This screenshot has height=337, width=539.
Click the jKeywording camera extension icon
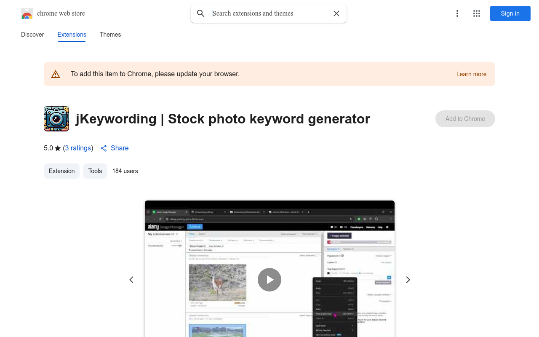[x=56, y=119]
